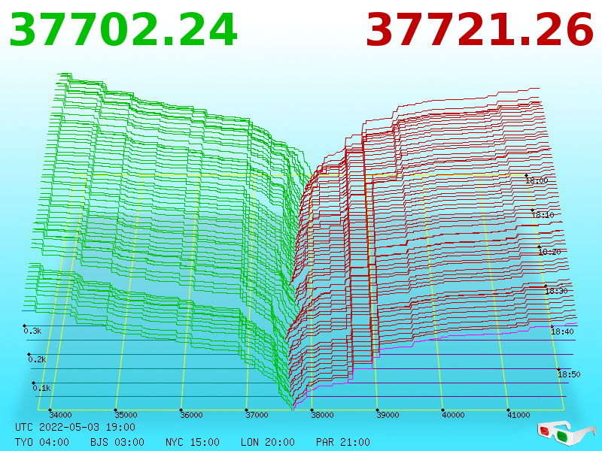This screenshot has height=451, width=602.
Task: Click the 18:20 time axis marker
Action: (550, 252)
